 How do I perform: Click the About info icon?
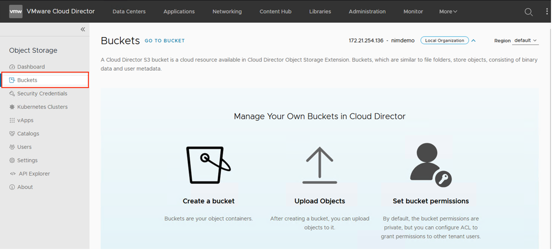[12, 187]
